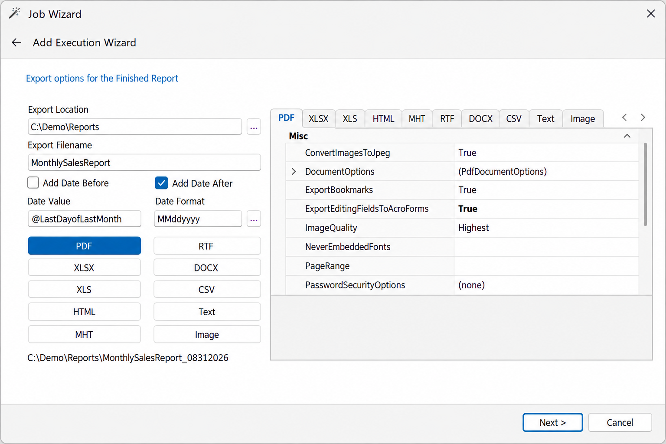
Task: Switch to the XLSX options tab
Action: (x=318, y=119)
